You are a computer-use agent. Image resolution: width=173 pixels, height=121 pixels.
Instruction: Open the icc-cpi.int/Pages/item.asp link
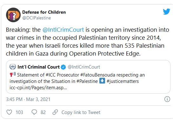pos(38,88)
